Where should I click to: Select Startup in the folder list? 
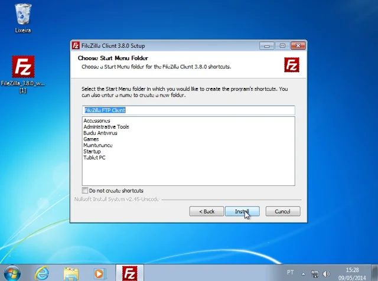92,151
